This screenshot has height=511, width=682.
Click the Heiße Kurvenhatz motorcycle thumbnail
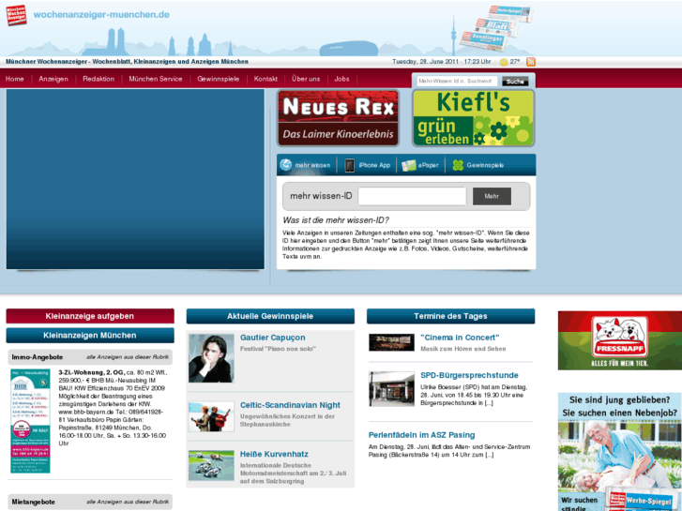[x=211, y=465]
